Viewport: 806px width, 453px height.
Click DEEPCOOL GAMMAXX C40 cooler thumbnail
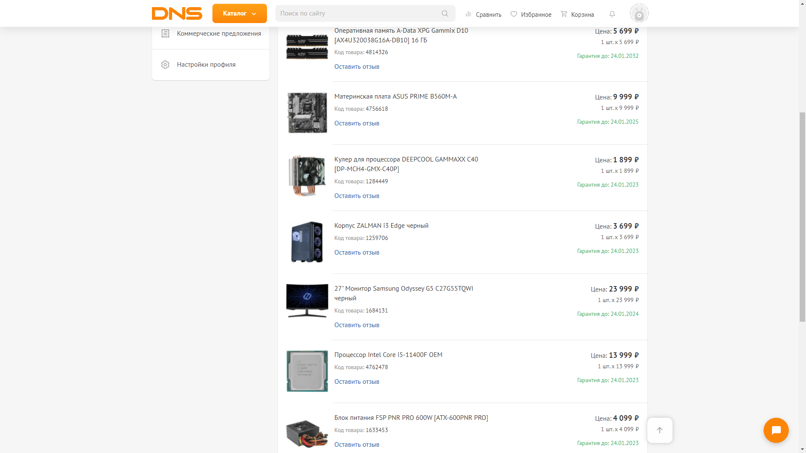click(307, 176)
